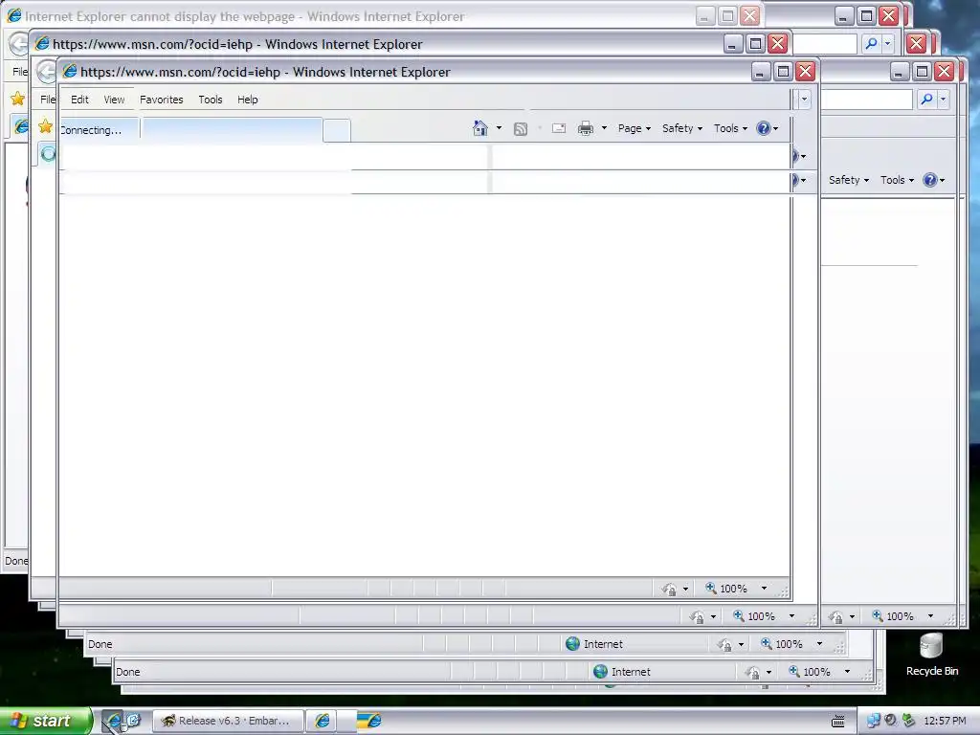The image size is (980, 735).
Task: Switch to 'Release v6.3 · Embar...' taskbar button
Action: pyautogui.click(x=228, y=721)
